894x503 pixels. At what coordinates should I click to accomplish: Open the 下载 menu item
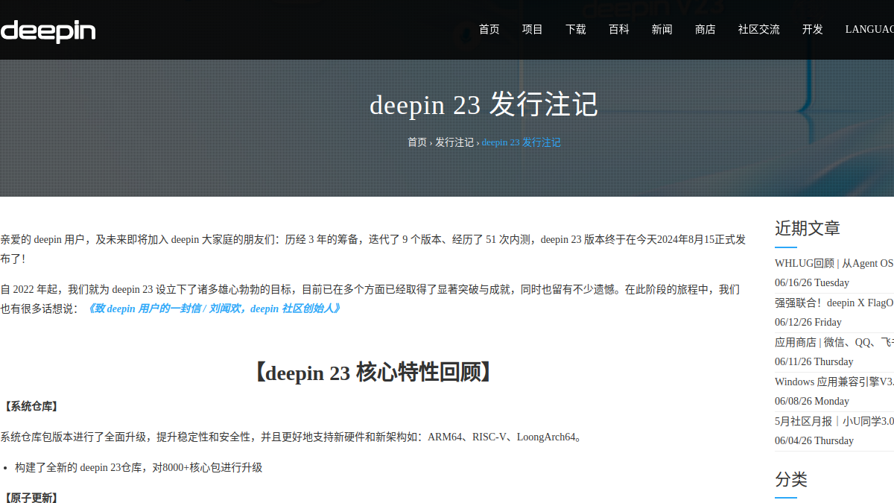click(576, 30)
